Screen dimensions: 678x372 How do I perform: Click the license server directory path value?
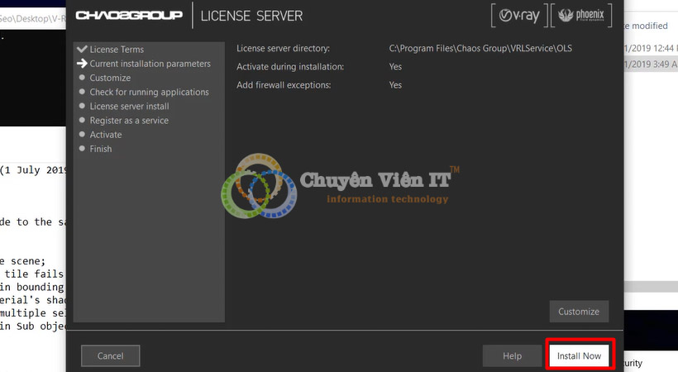480,48
